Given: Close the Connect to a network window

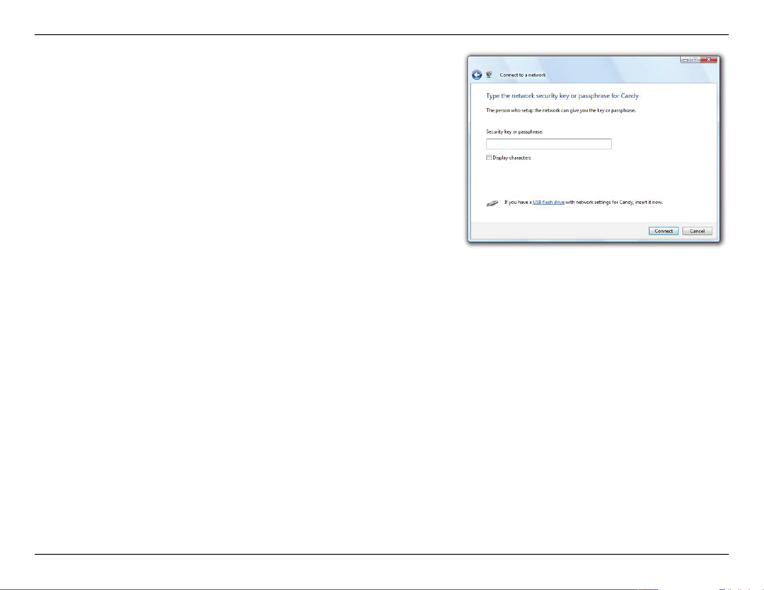Looking at the screenshot, I should pyautogui.click(x=709, y=60).
